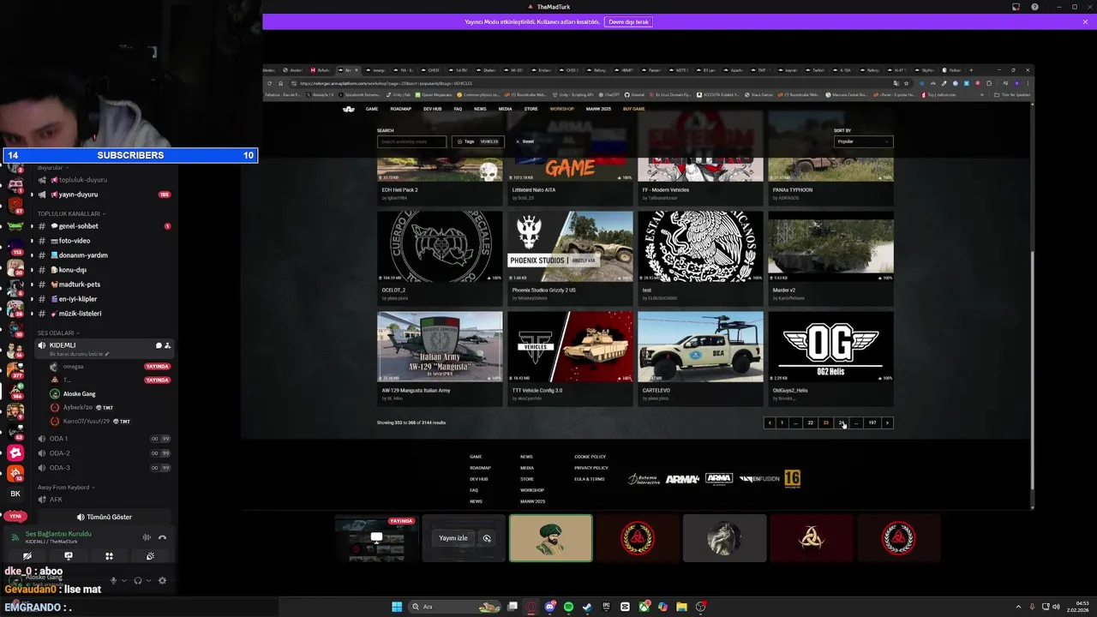Click Devre dışı bırak streamer mode button
The height and width of the screenshot is (617, 1097).
(x=628, y=21)
